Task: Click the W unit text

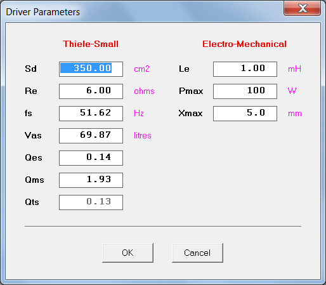Action: [x=292, y=91]
